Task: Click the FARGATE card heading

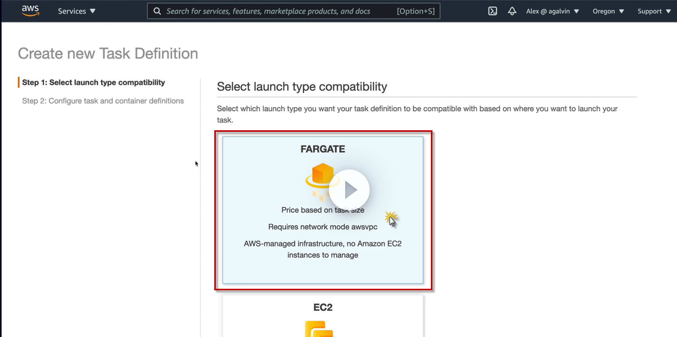Action: tap(323, 149)
